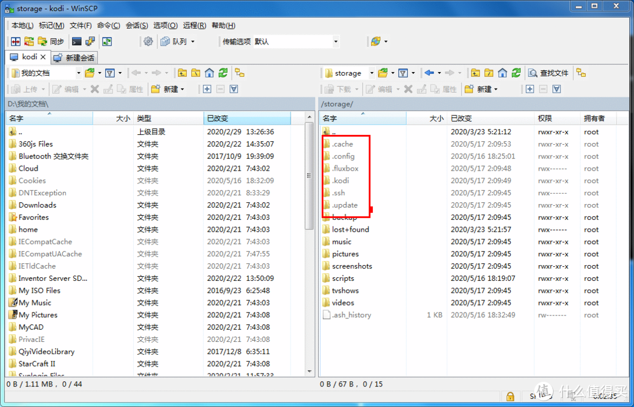The height and width of the screenshot is (407, 634).
Task: Select the Downloads local folder
Action: pyautogui.click(x=37, y=205)
